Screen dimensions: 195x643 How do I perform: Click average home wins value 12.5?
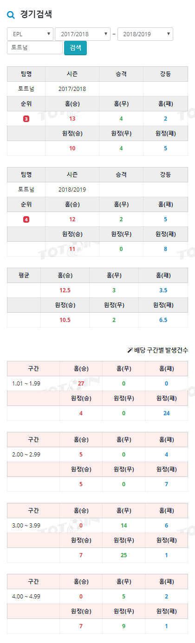coord(65,290)
